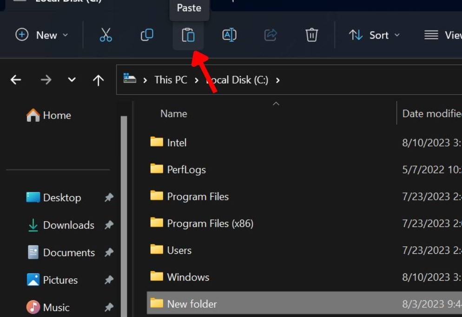Select the Copy icon
462x317 pixels.
[x=146, y=35]
